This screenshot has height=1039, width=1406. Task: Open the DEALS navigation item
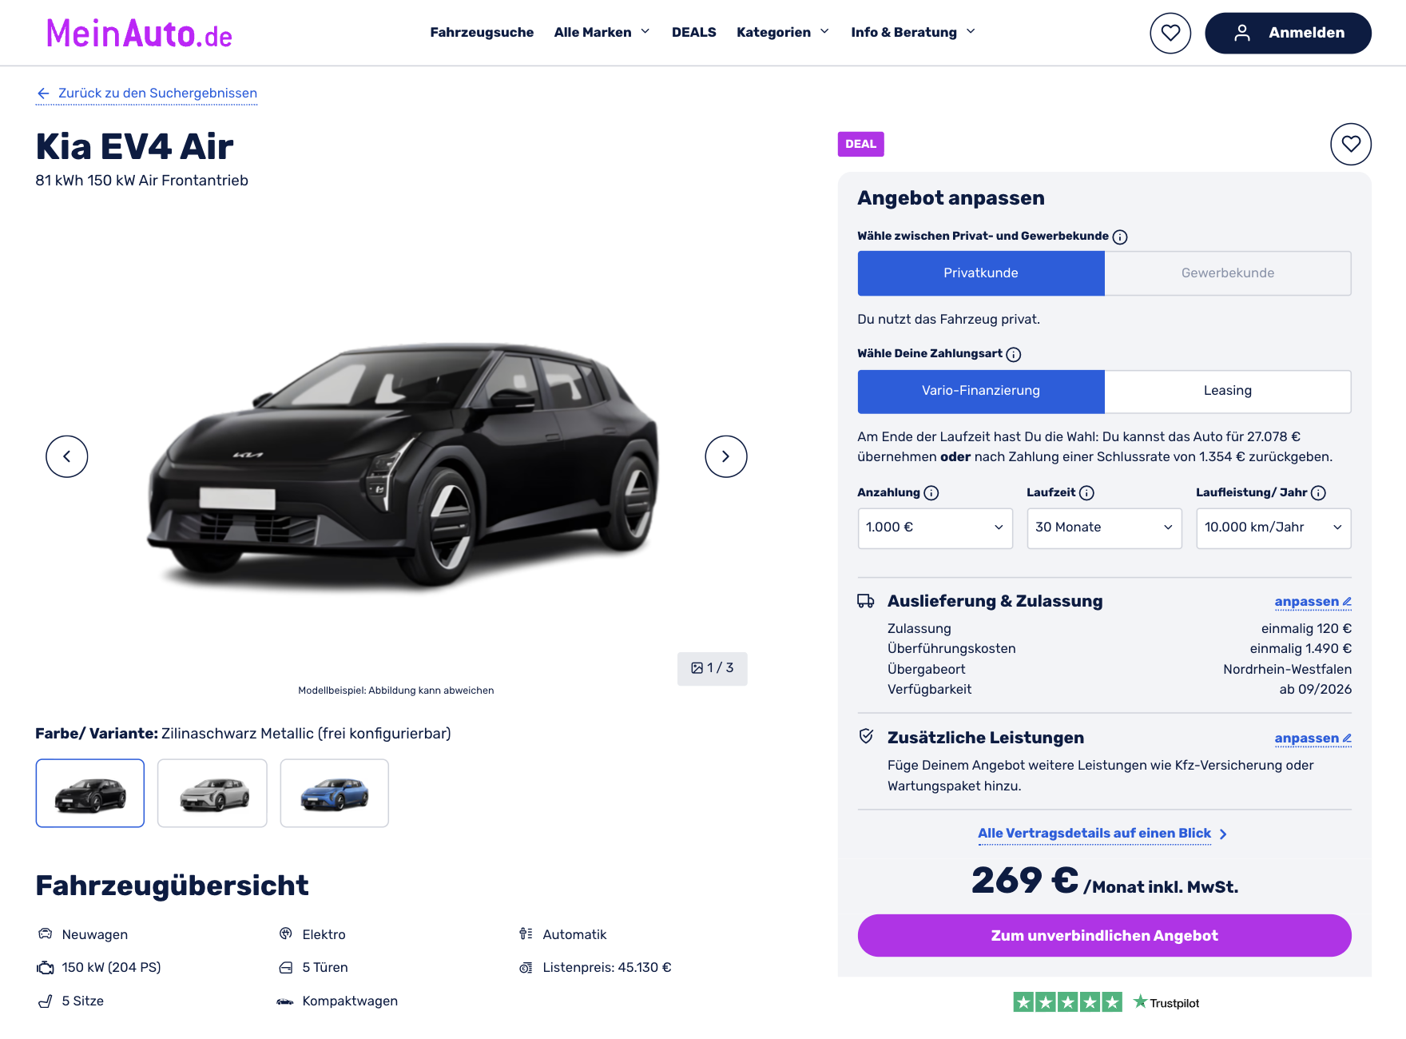(694, 32)
